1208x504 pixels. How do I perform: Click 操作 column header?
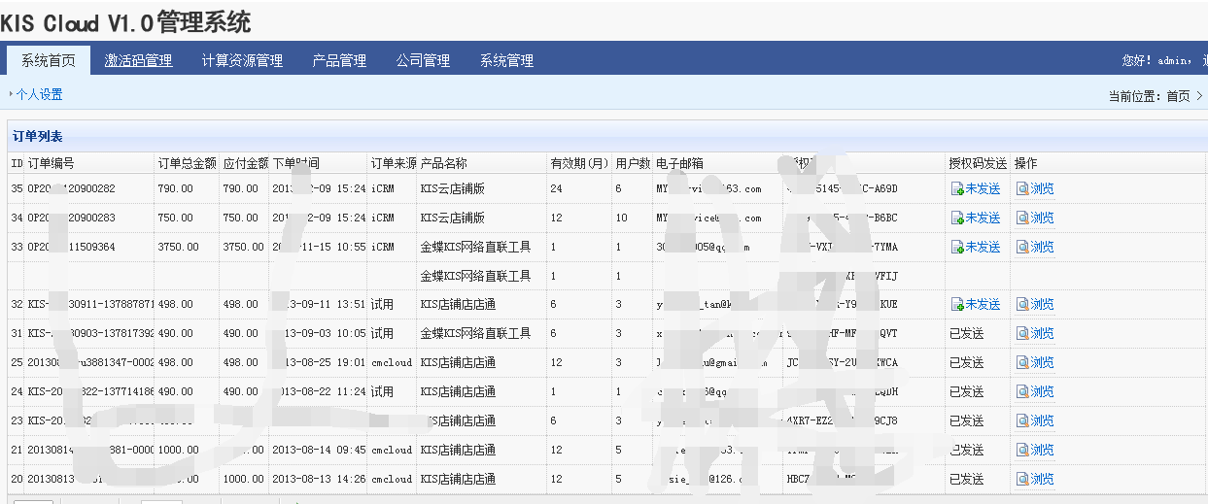(x=1025, y=163)
